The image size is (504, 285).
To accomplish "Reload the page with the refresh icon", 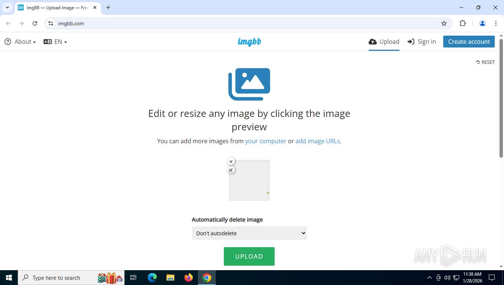I will 35,23.
